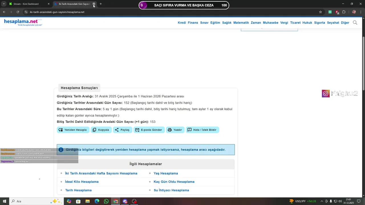This screenshot has height=205, width=365.
Task: Open the red extension with a badge
Action: [x=337, y=12]
